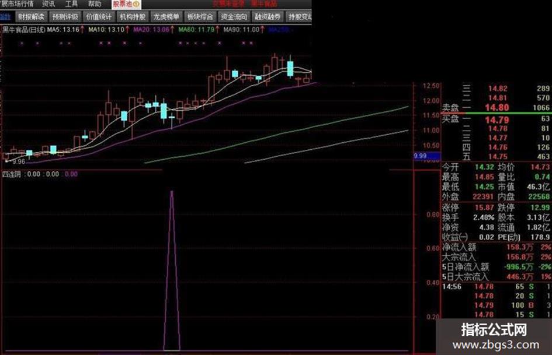The image size is (552, 355).
Task: Click the MA5: 13.16 indicator label
Action: pos(63,30)
